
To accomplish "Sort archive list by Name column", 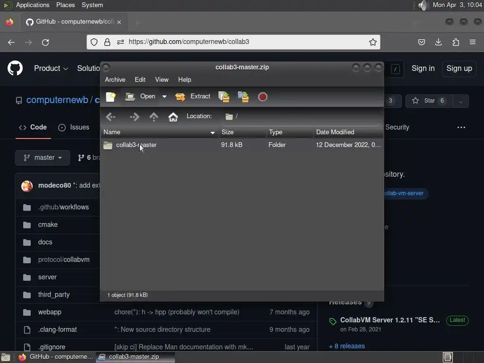I will pyautogui.click(x=159, y=132).
